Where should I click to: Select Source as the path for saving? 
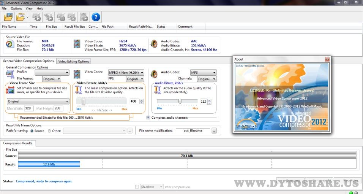pos(32,131)
